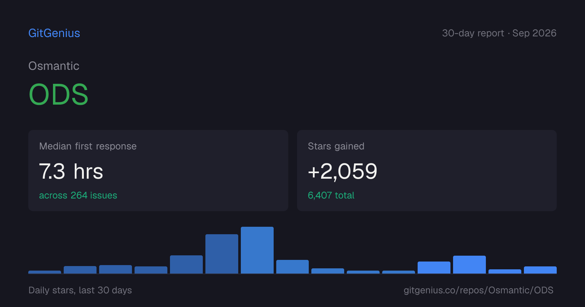Image resolution: width=585 pixels, height=307 pixels.
Task: Click the Median first response label
Action: pyautogui.click(x=88, y=146)
